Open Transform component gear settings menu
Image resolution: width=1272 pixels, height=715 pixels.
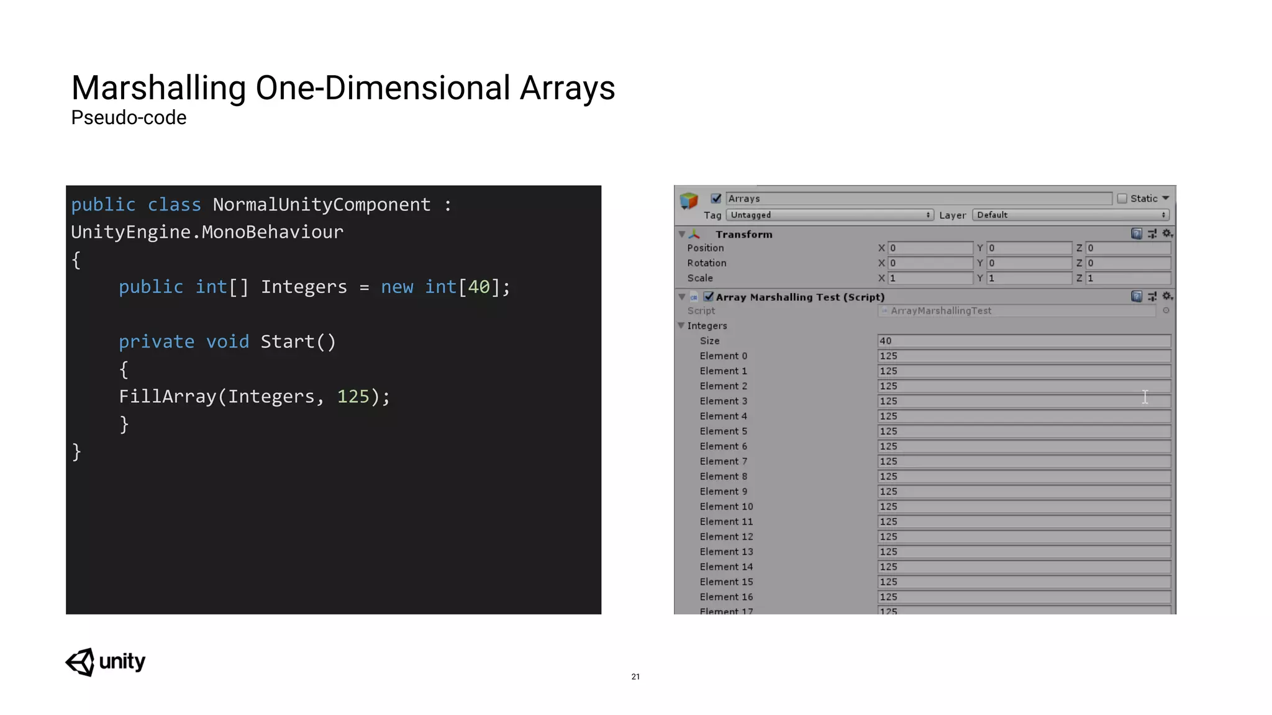[x=1168, y=233]
